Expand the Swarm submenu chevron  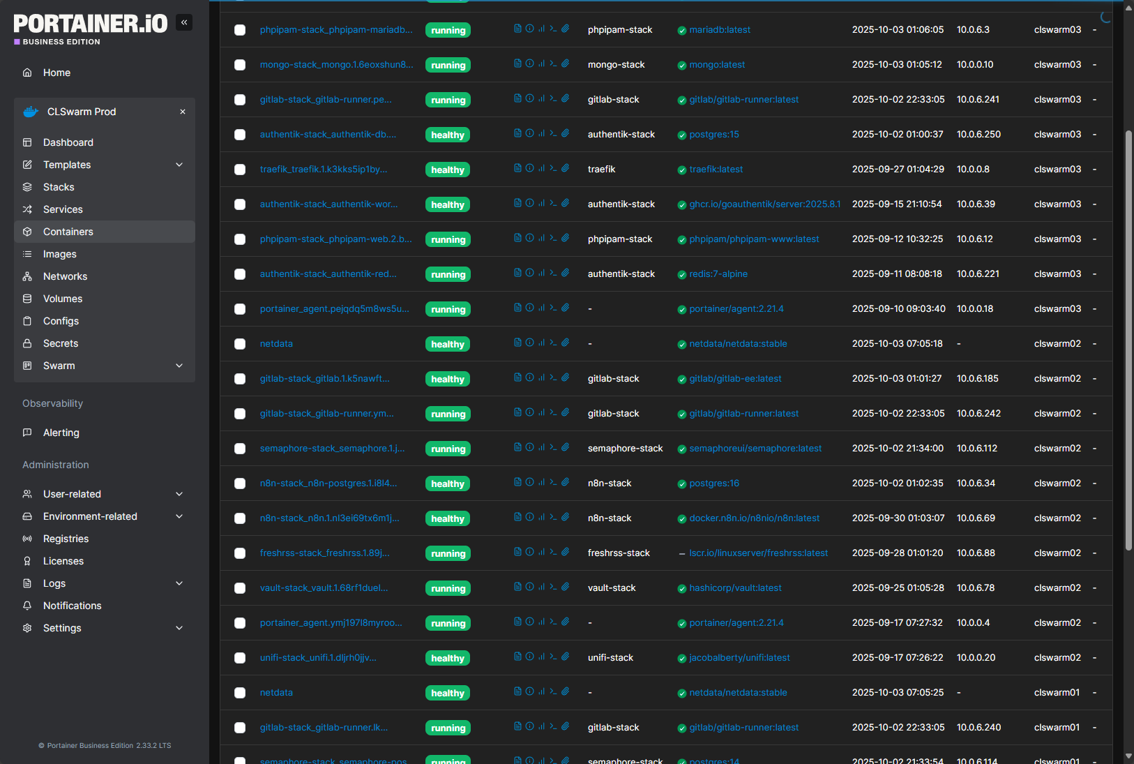point(179,366)
